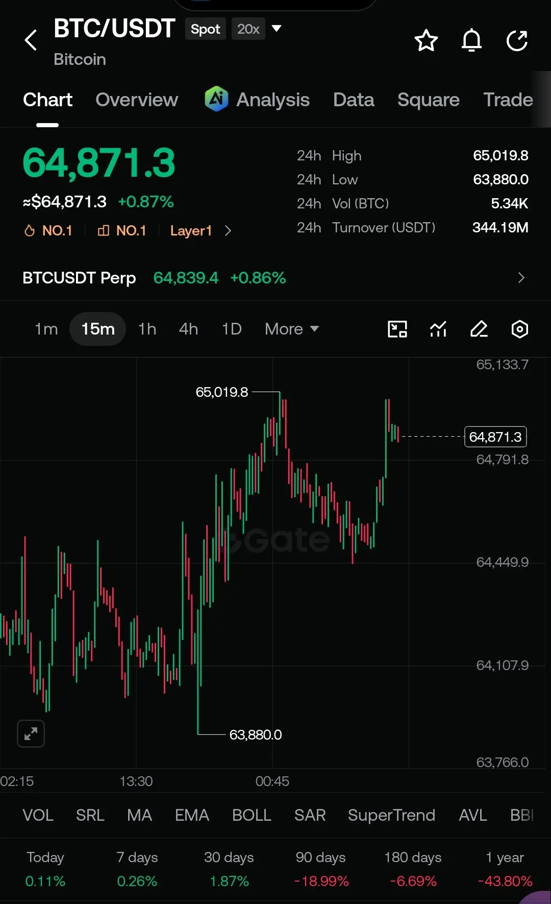Toggle the EMA indicator

(x=192, y=815)
